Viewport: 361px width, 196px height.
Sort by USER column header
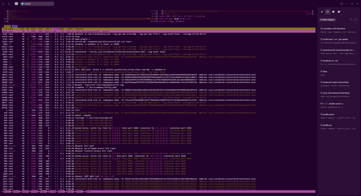point(11,29)
